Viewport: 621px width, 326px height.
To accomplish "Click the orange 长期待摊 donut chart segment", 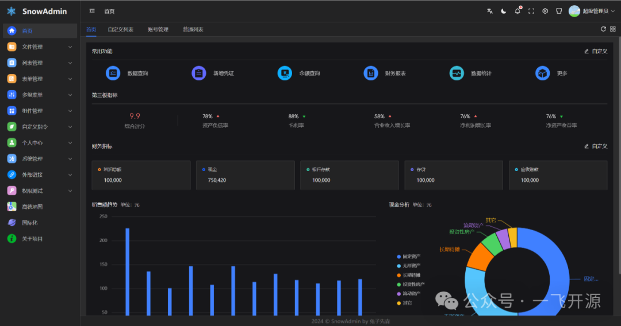I will click(477, 259).
